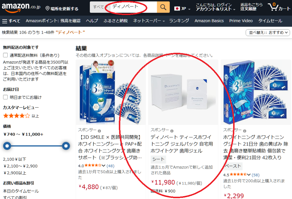292x199 pixels.
Task: Click sponsor info icon under Dennovate product
Action: (172, 131)
